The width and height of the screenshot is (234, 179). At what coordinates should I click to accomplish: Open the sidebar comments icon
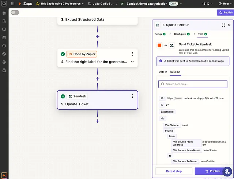tap(4, 29)
